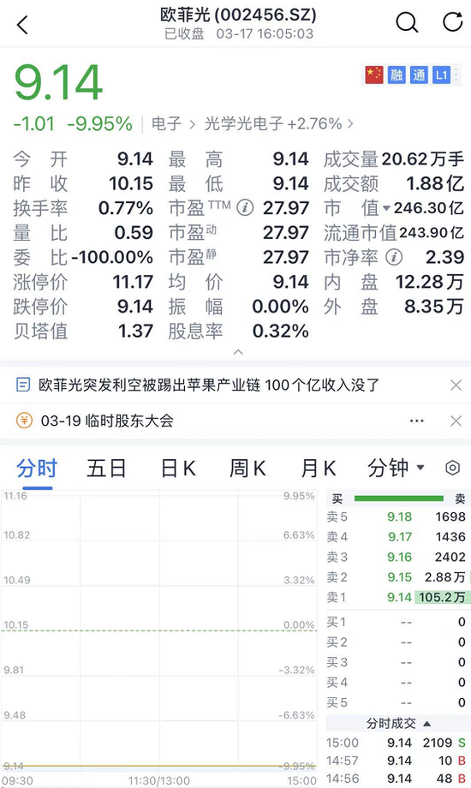Open the info icon next to 市净率

coord(394,257)
